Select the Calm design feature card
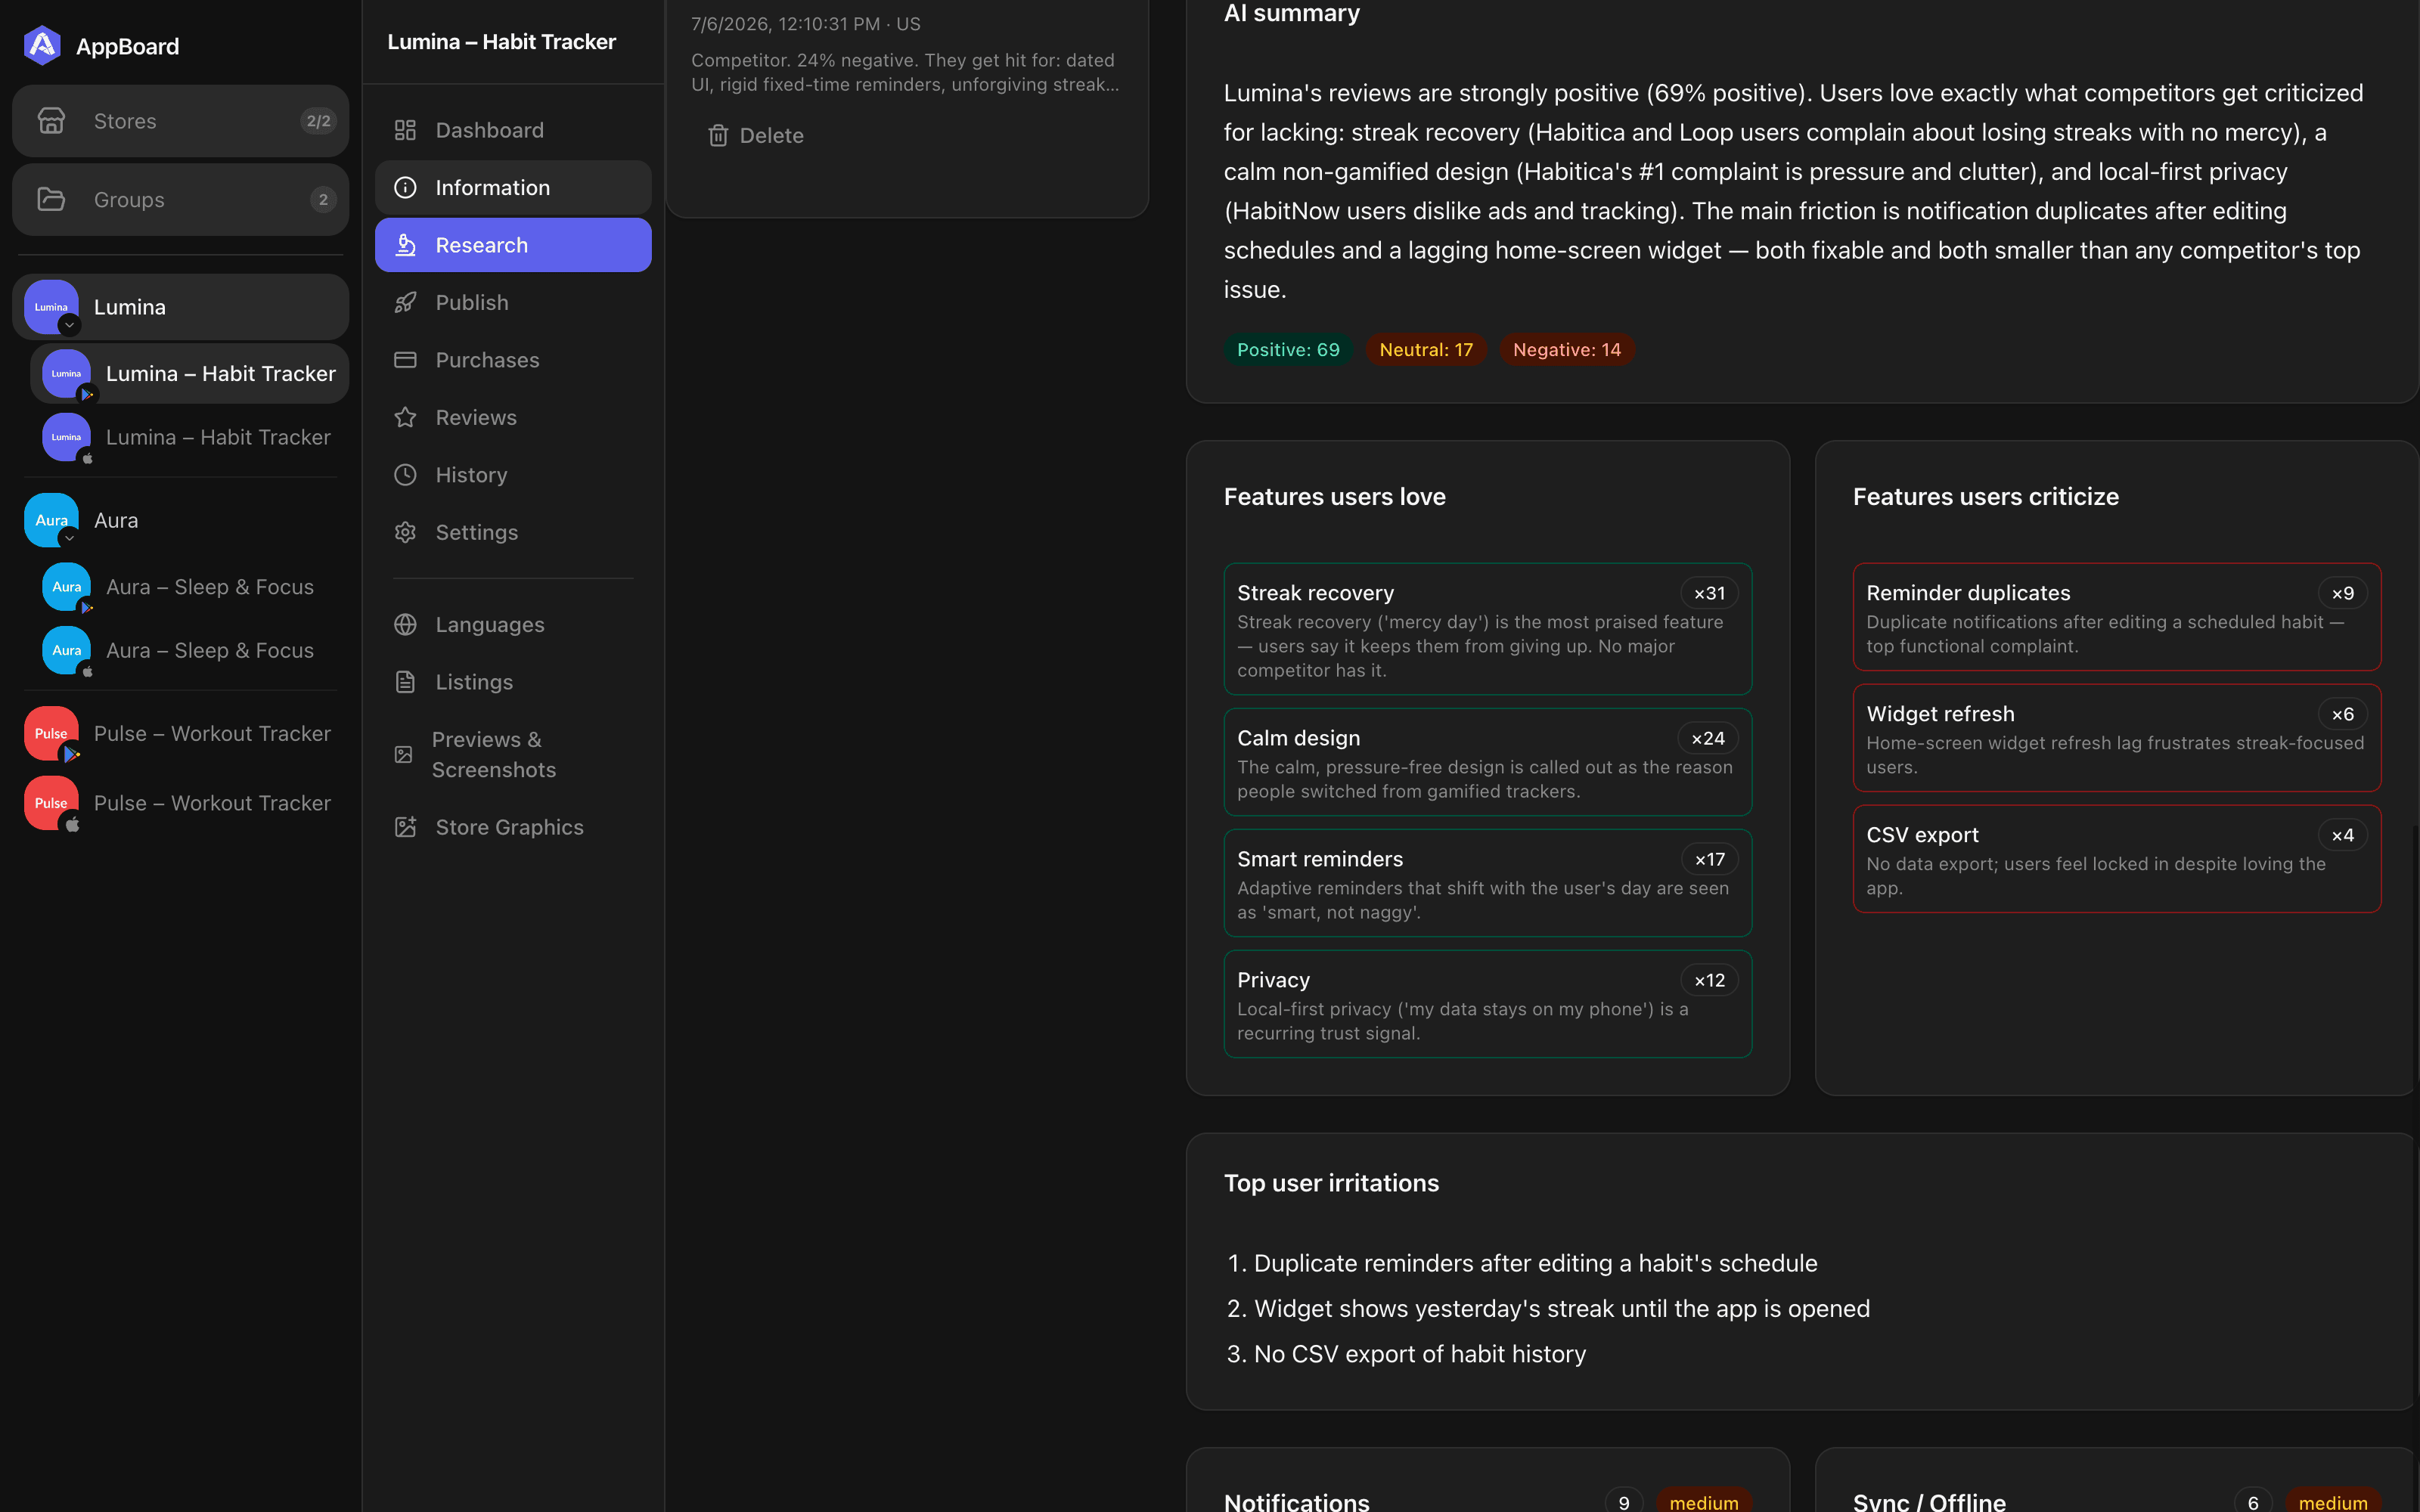The image size is (2420, 1512). tap(1488, 763)
